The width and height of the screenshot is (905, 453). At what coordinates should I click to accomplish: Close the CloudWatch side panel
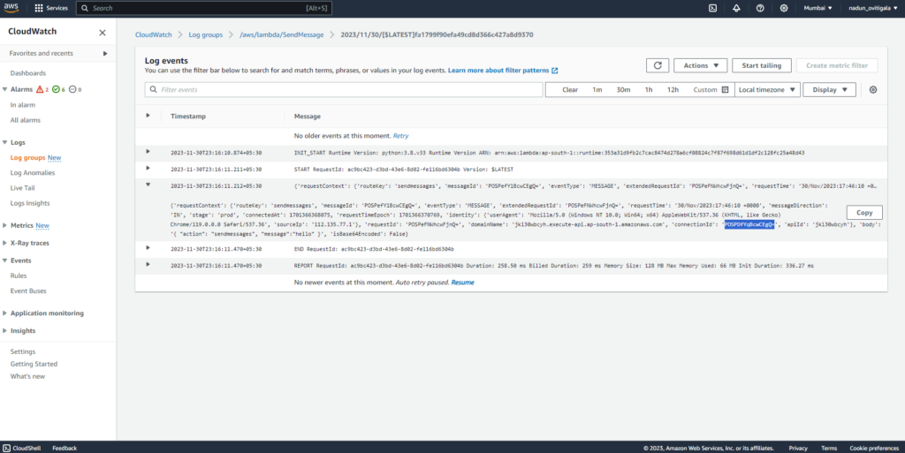coord(103,33)
